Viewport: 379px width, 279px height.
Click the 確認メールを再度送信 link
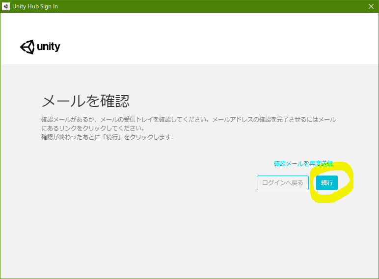[x=303, y=164]
